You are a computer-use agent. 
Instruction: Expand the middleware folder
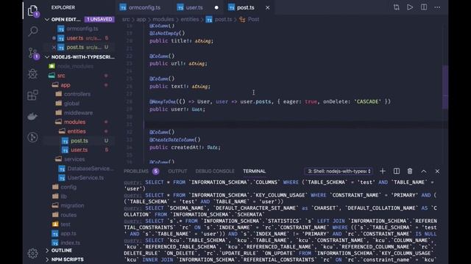pos(79,112)
